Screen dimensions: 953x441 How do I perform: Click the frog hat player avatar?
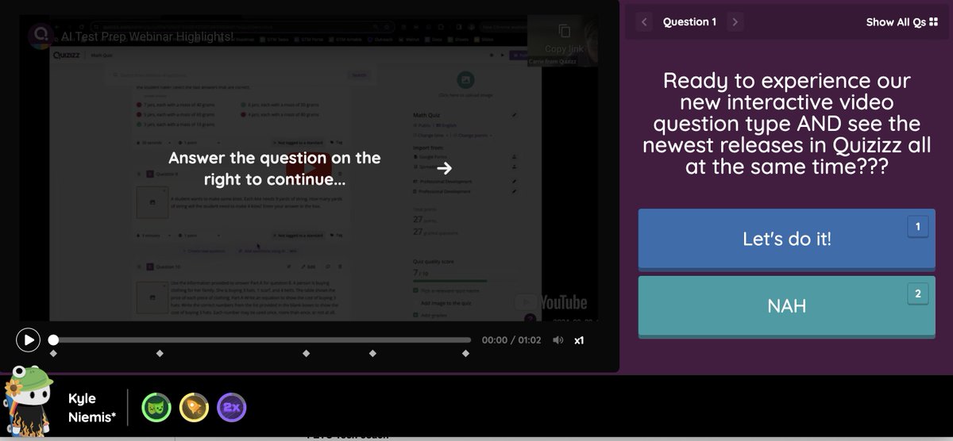[29, 403]
